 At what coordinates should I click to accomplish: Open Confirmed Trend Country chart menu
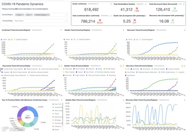click(x=61, y=30)
